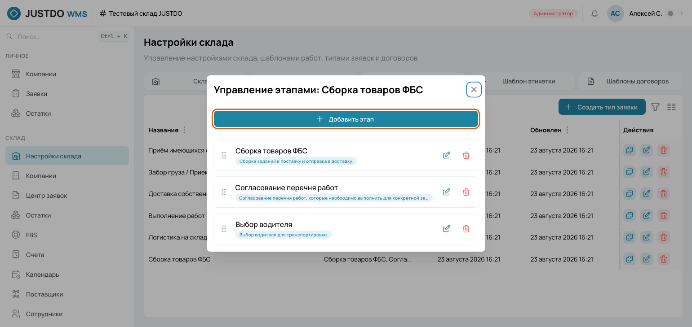This screenshot has height=327, width=692.
Task: Open Шаблоны договоров tab
Action: [x=631, y=81]
